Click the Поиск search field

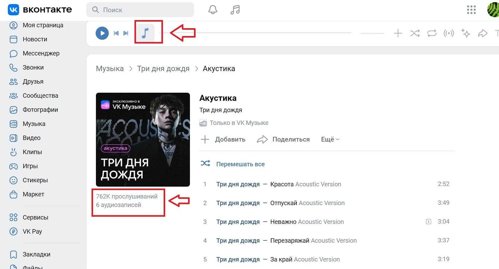pyautogui.click(x=140, y=10)
